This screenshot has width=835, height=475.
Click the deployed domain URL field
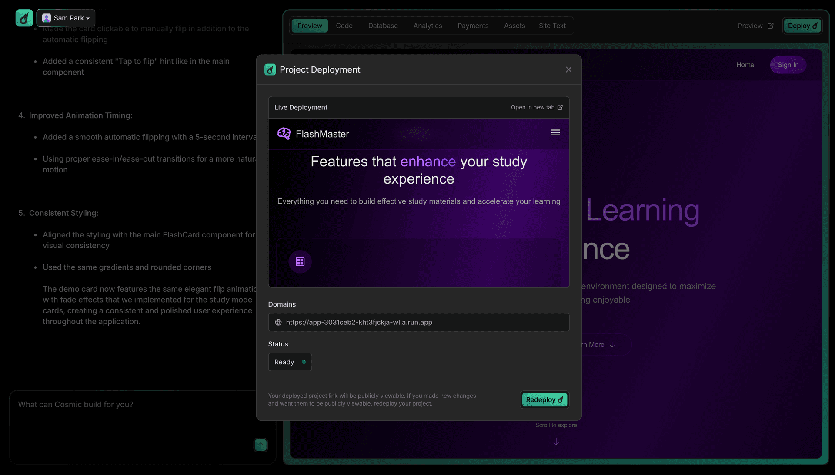pos(419,322)
